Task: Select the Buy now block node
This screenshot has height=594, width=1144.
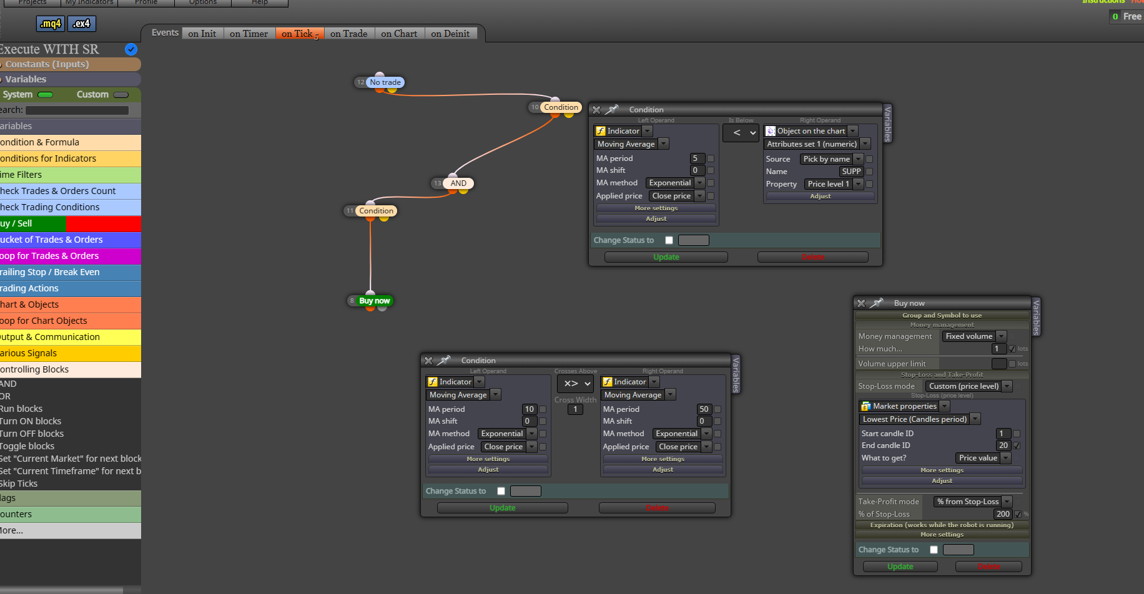Action: pos(374,301)
